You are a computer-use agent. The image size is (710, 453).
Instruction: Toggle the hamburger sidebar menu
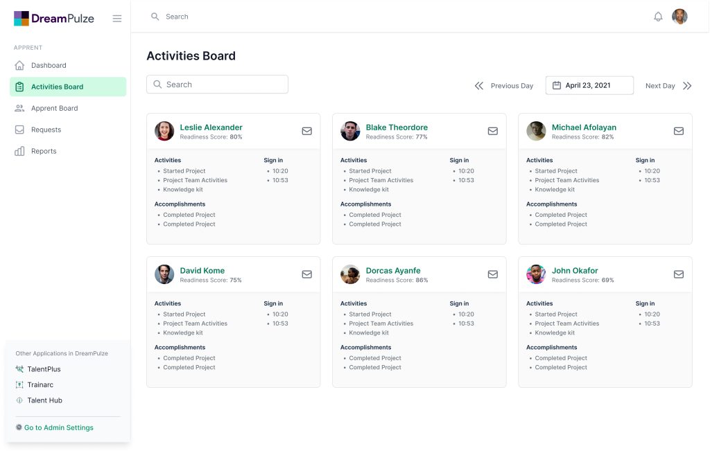click(117, 19)
